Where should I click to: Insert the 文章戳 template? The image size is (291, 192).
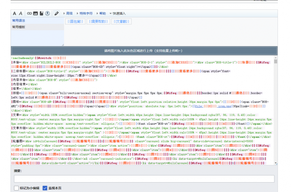(121, 21)
